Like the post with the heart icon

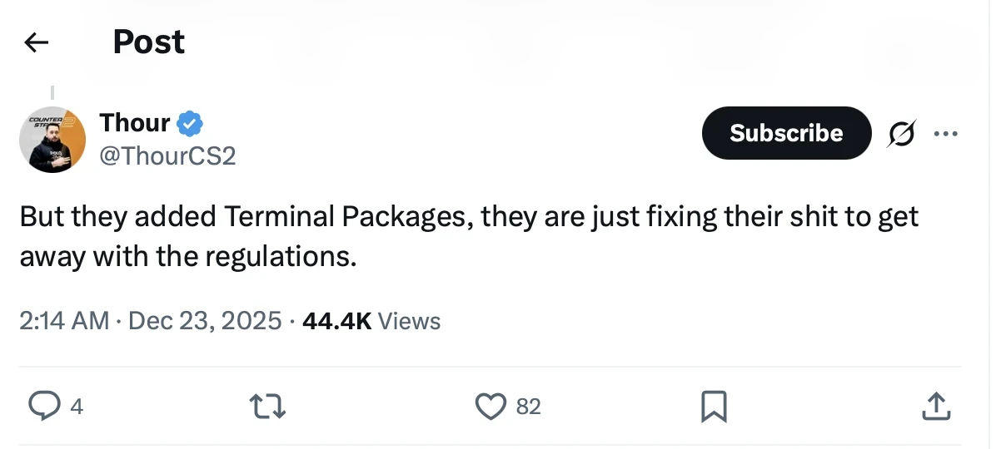pos(491,406)
